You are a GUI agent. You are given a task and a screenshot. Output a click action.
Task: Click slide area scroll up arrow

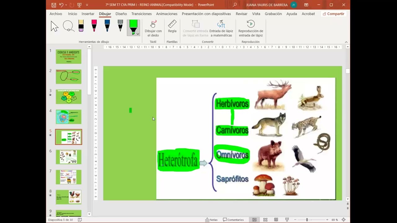(347, 47)
